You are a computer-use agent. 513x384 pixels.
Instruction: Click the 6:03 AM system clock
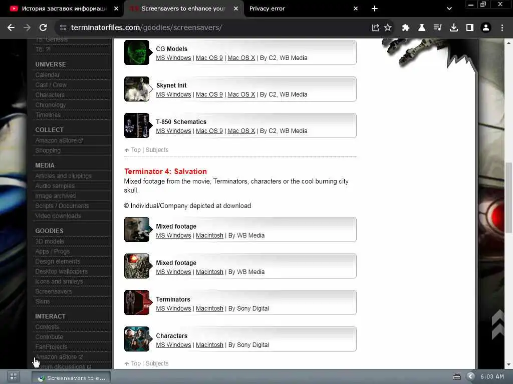[492, 377]
